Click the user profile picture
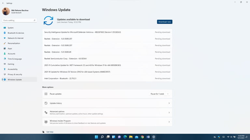Screen dimensions: 250x140 6,11
